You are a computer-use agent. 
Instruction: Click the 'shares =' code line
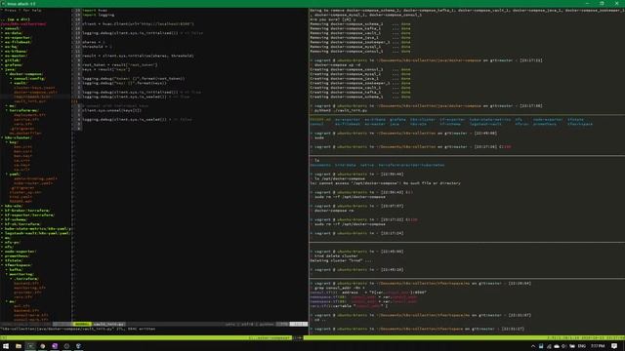pos(94,42)
